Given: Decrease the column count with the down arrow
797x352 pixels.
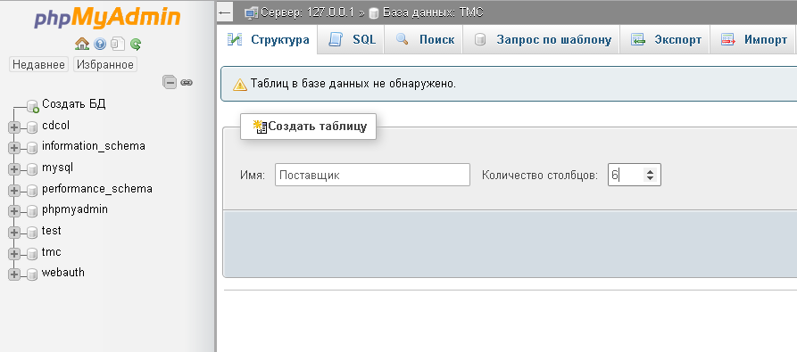Looking at the screenshot, I should point(650,178).
